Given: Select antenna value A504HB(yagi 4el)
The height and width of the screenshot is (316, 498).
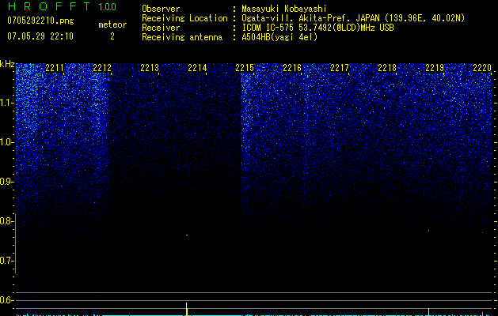Looking at the screenshot, I should coord(279,37).
